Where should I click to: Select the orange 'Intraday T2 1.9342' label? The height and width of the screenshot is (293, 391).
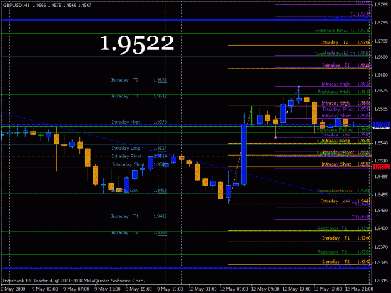(347, 262)
